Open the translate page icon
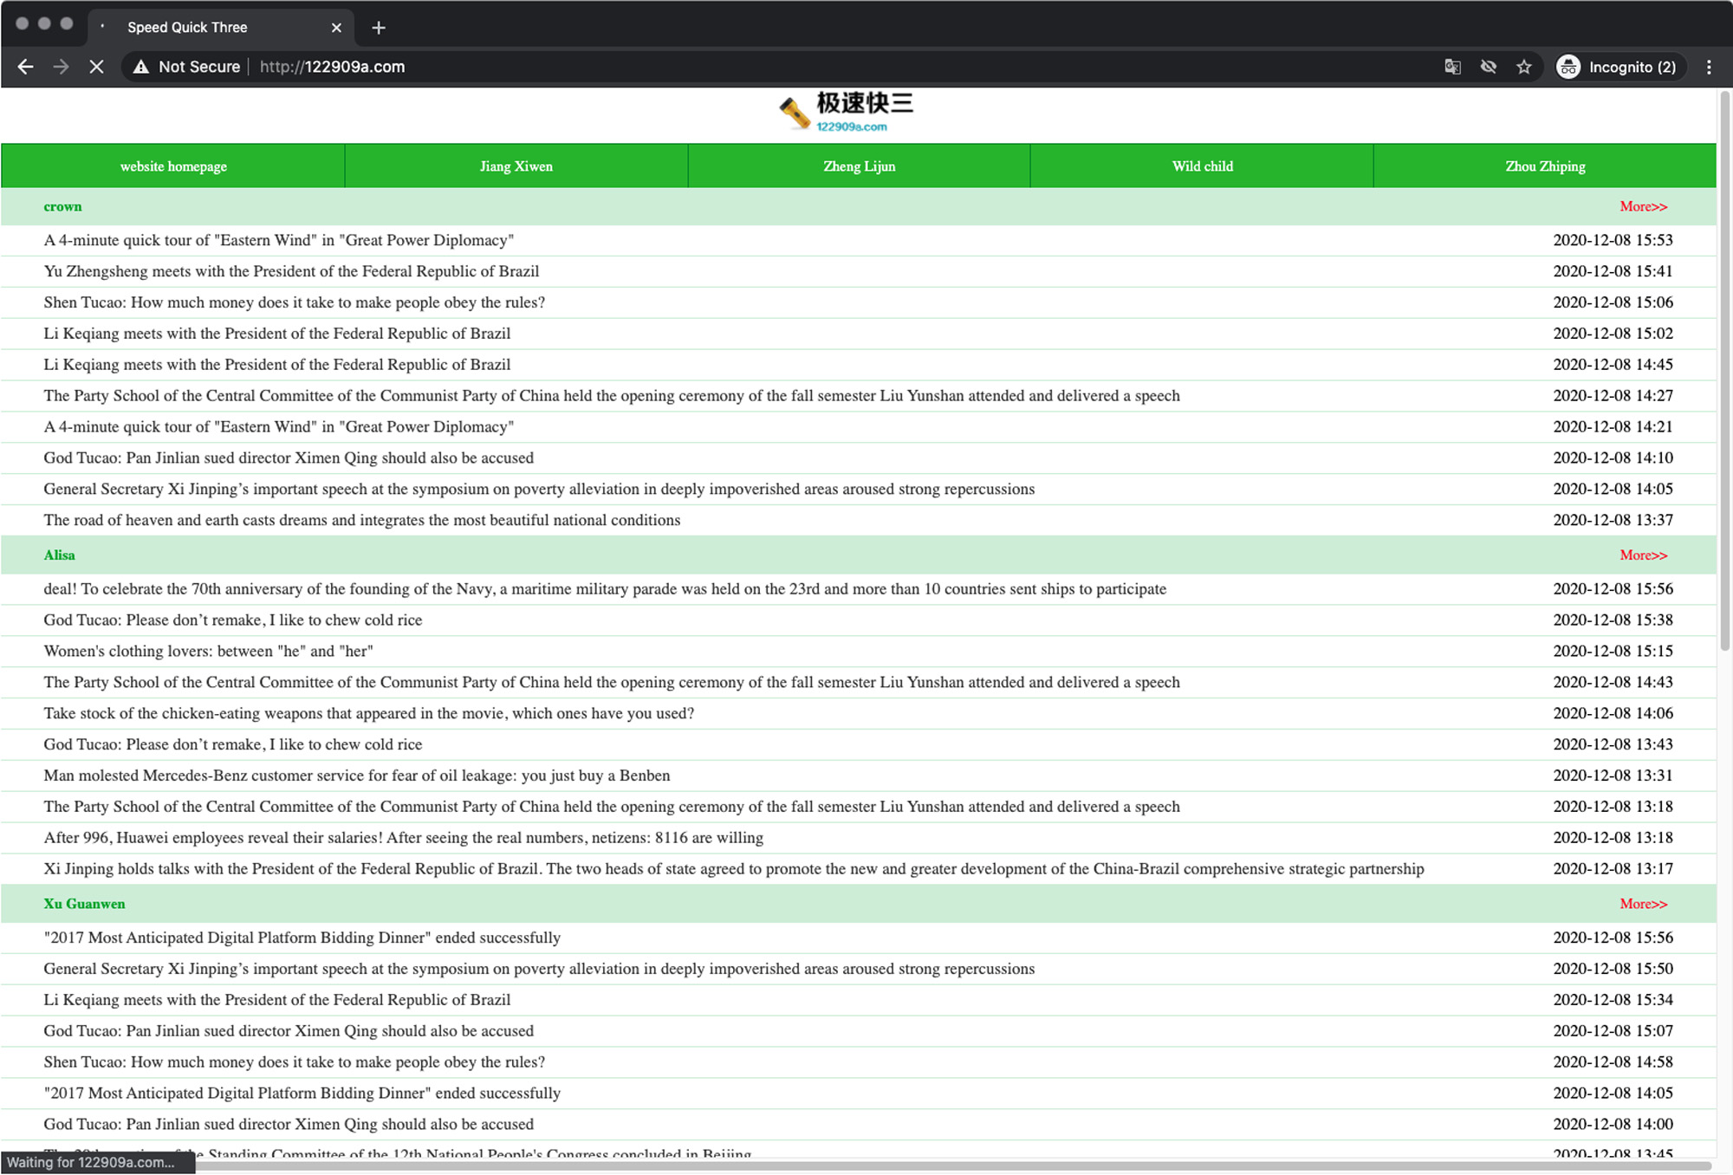This screenshot has height=1175, width=1733. [1452, 67]
